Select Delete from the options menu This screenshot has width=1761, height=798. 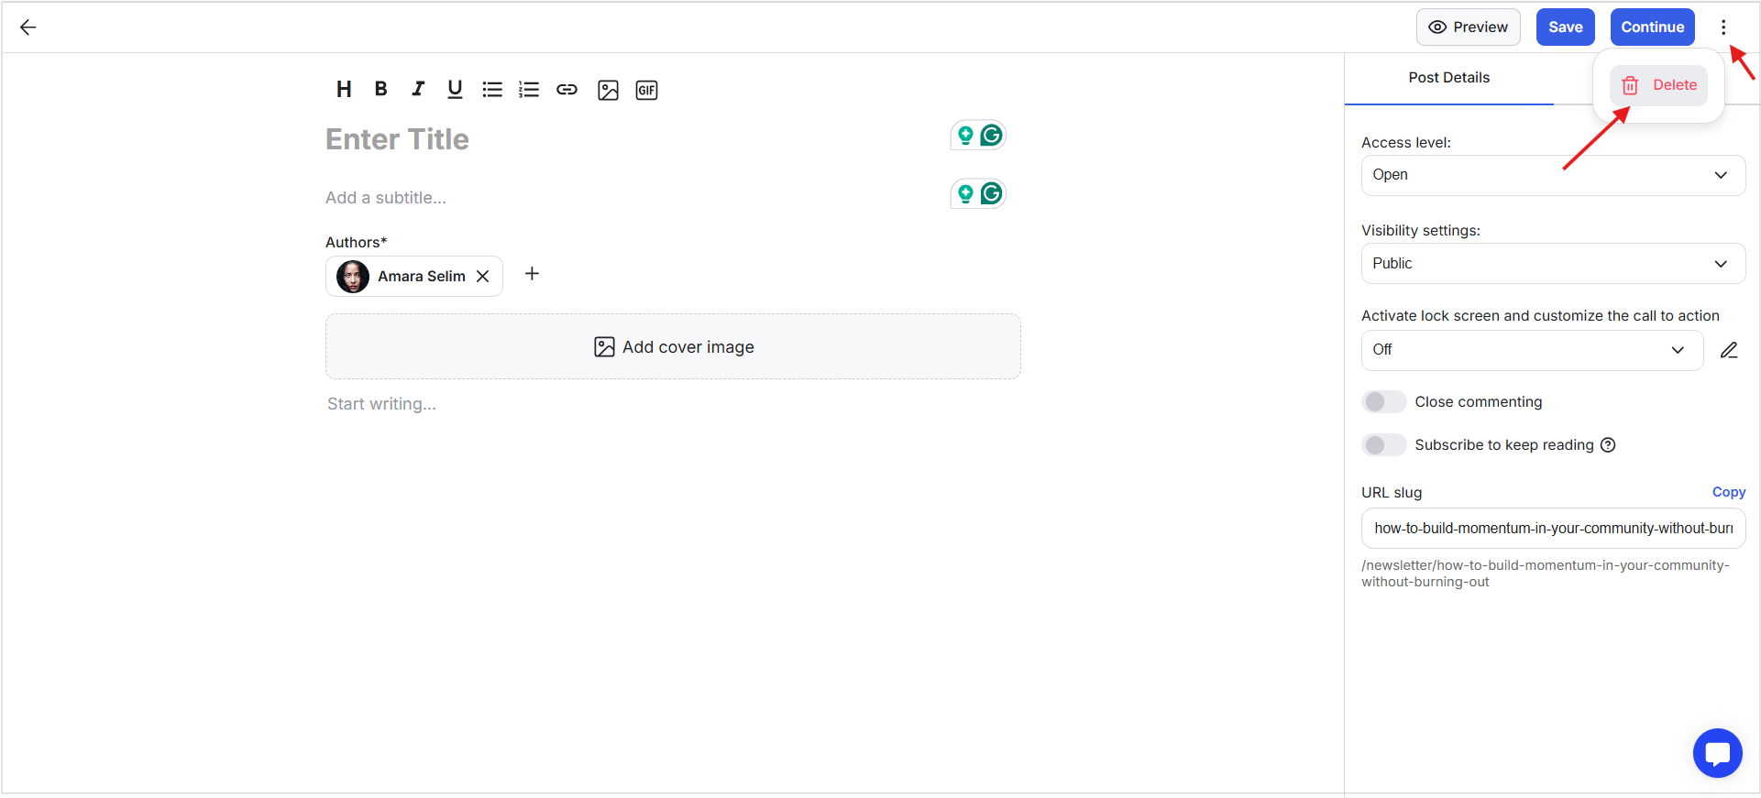pos(1658,85)
